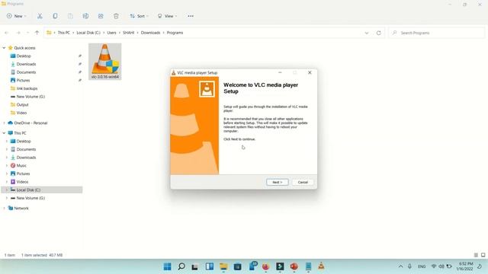Click SHAHI in the address breadcrumb
Image resolution: width=488 pixels, height=274 pixels.
coord(128,33)
